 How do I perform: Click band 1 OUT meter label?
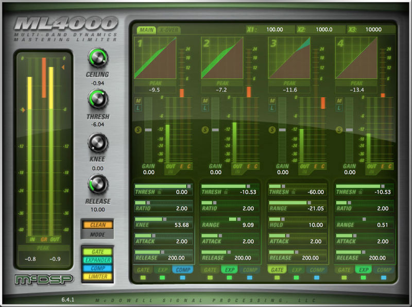point(170,166)
